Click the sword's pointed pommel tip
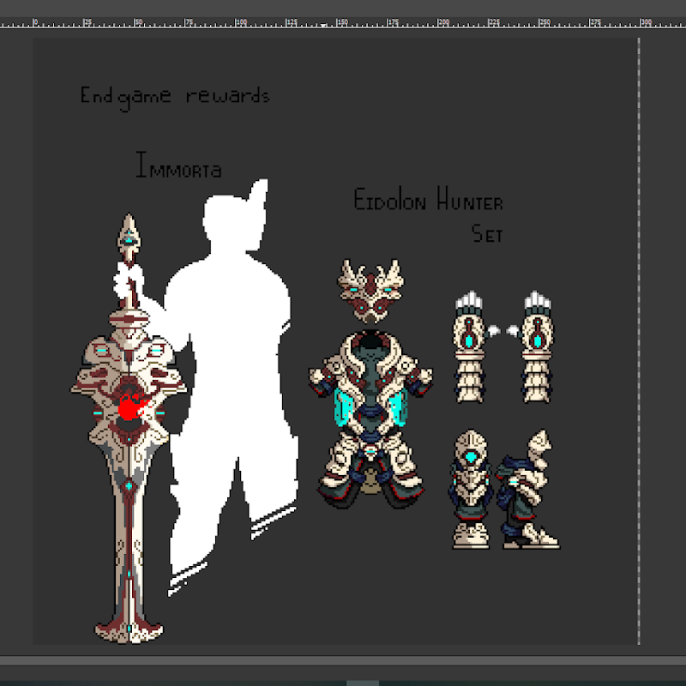686x686 pixels. (129, 238)
